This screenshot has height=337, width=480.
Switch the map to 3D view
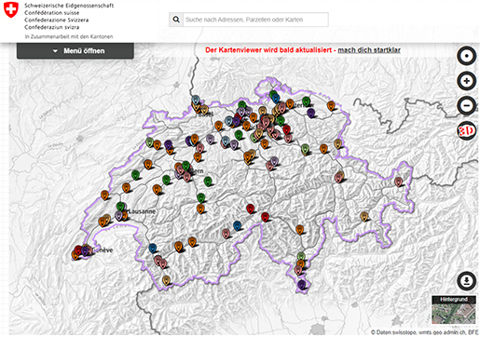click(x=466, y=130)
